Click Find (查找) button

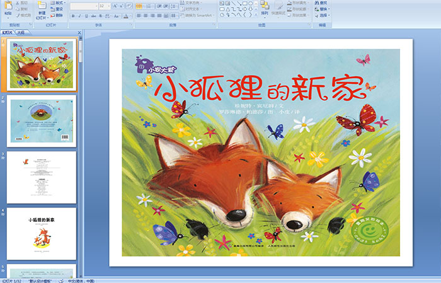pyautogui.click(x=321, y=3)
